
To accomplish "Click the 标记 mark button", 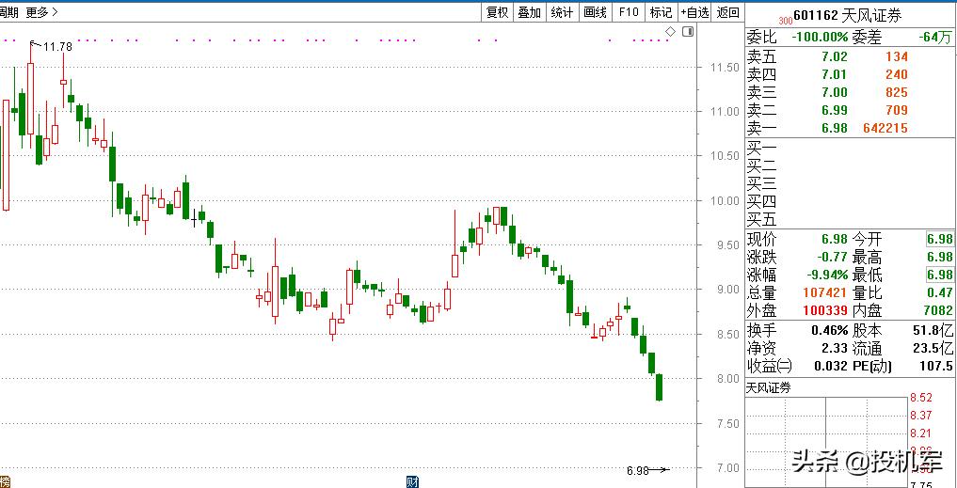I will click(x=661, y=12).
